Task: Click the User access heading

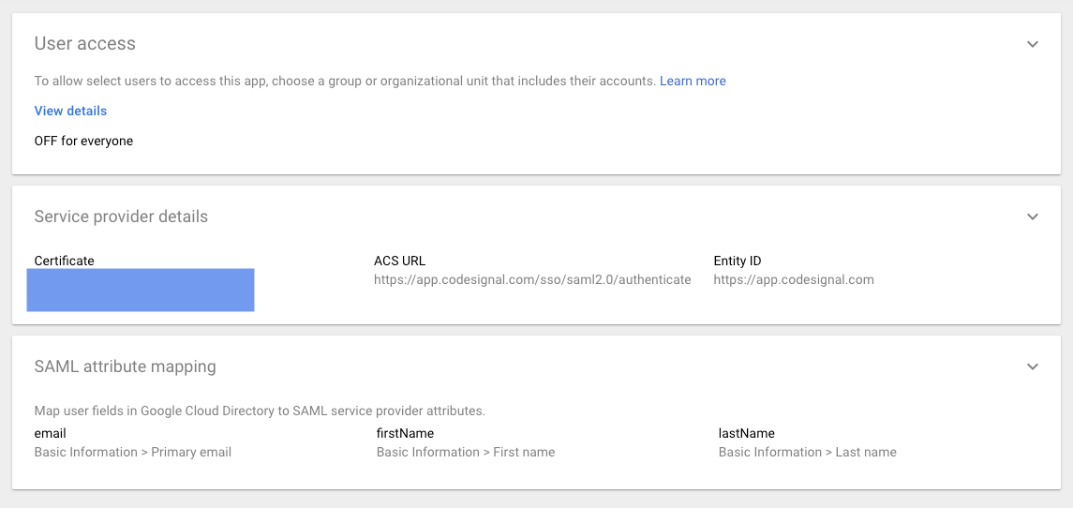Action: click(85, 44)
